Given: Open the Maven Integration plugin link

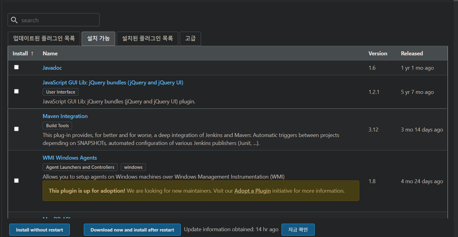Looking at the screenshot, I should 65,116.
